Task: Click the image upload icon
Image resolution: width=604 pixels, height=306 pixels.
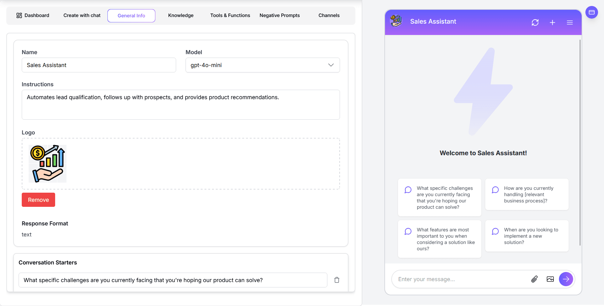Action: click(x=550, y=279)
